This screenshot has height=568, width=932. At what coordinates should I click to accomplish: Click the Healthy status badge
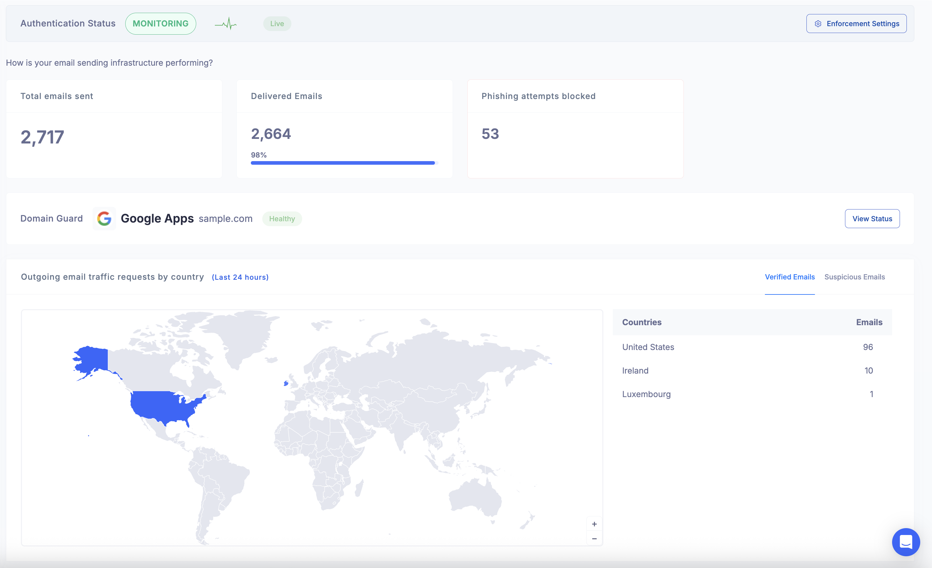282,219
